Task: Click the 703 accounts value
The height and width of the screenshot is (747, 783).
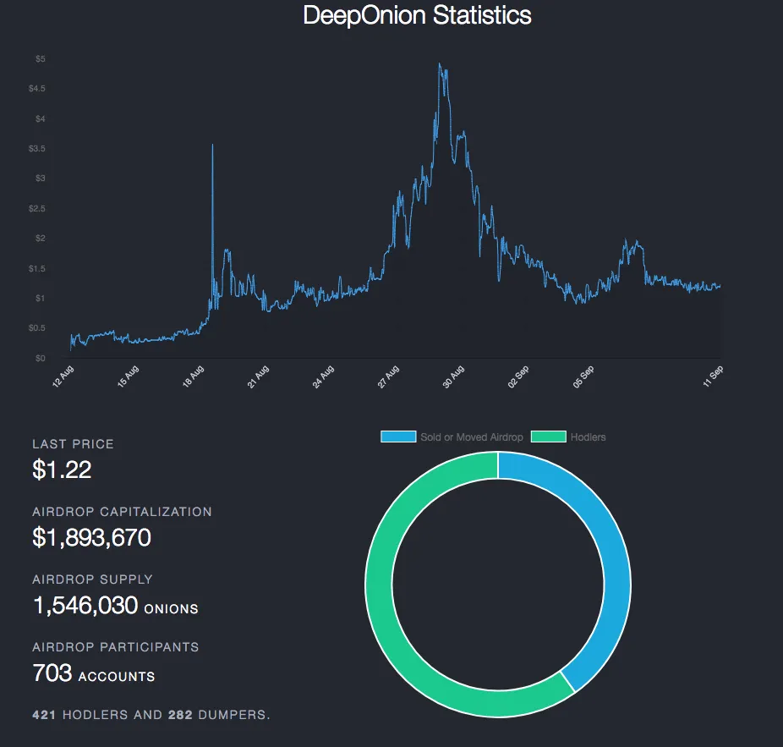Action: [x=52, y=673]
